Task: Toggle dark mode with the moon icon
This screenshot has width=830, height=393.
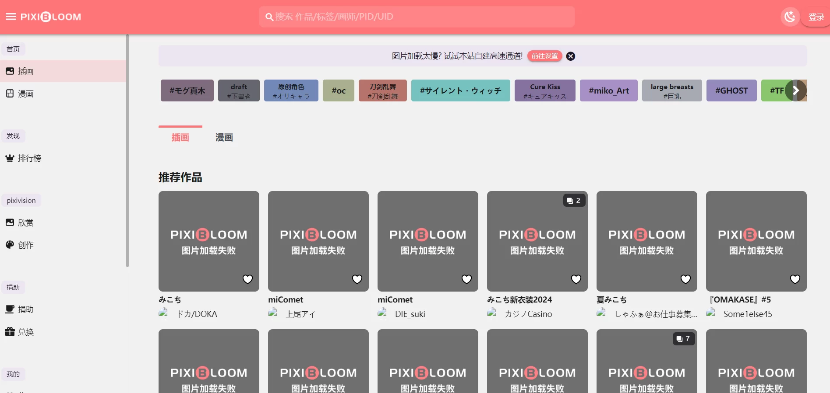Action: 790,17
